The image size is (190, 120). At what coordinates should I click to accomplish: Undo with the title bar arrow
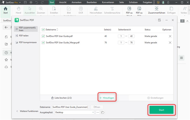(x=37, y=2)
